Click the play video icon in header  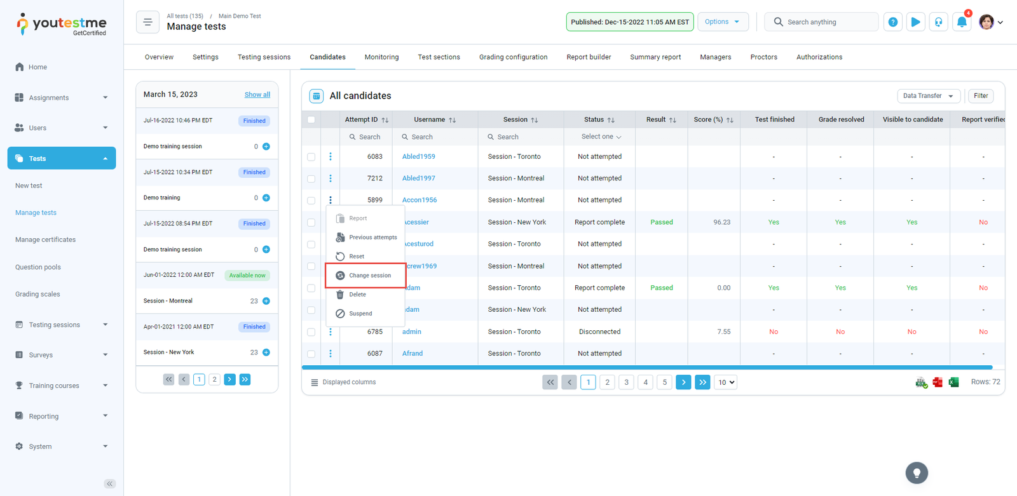tap(915, 22)
